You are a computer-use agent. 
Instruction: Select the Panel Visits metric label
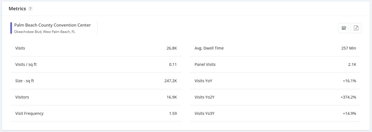click(205, 64)
